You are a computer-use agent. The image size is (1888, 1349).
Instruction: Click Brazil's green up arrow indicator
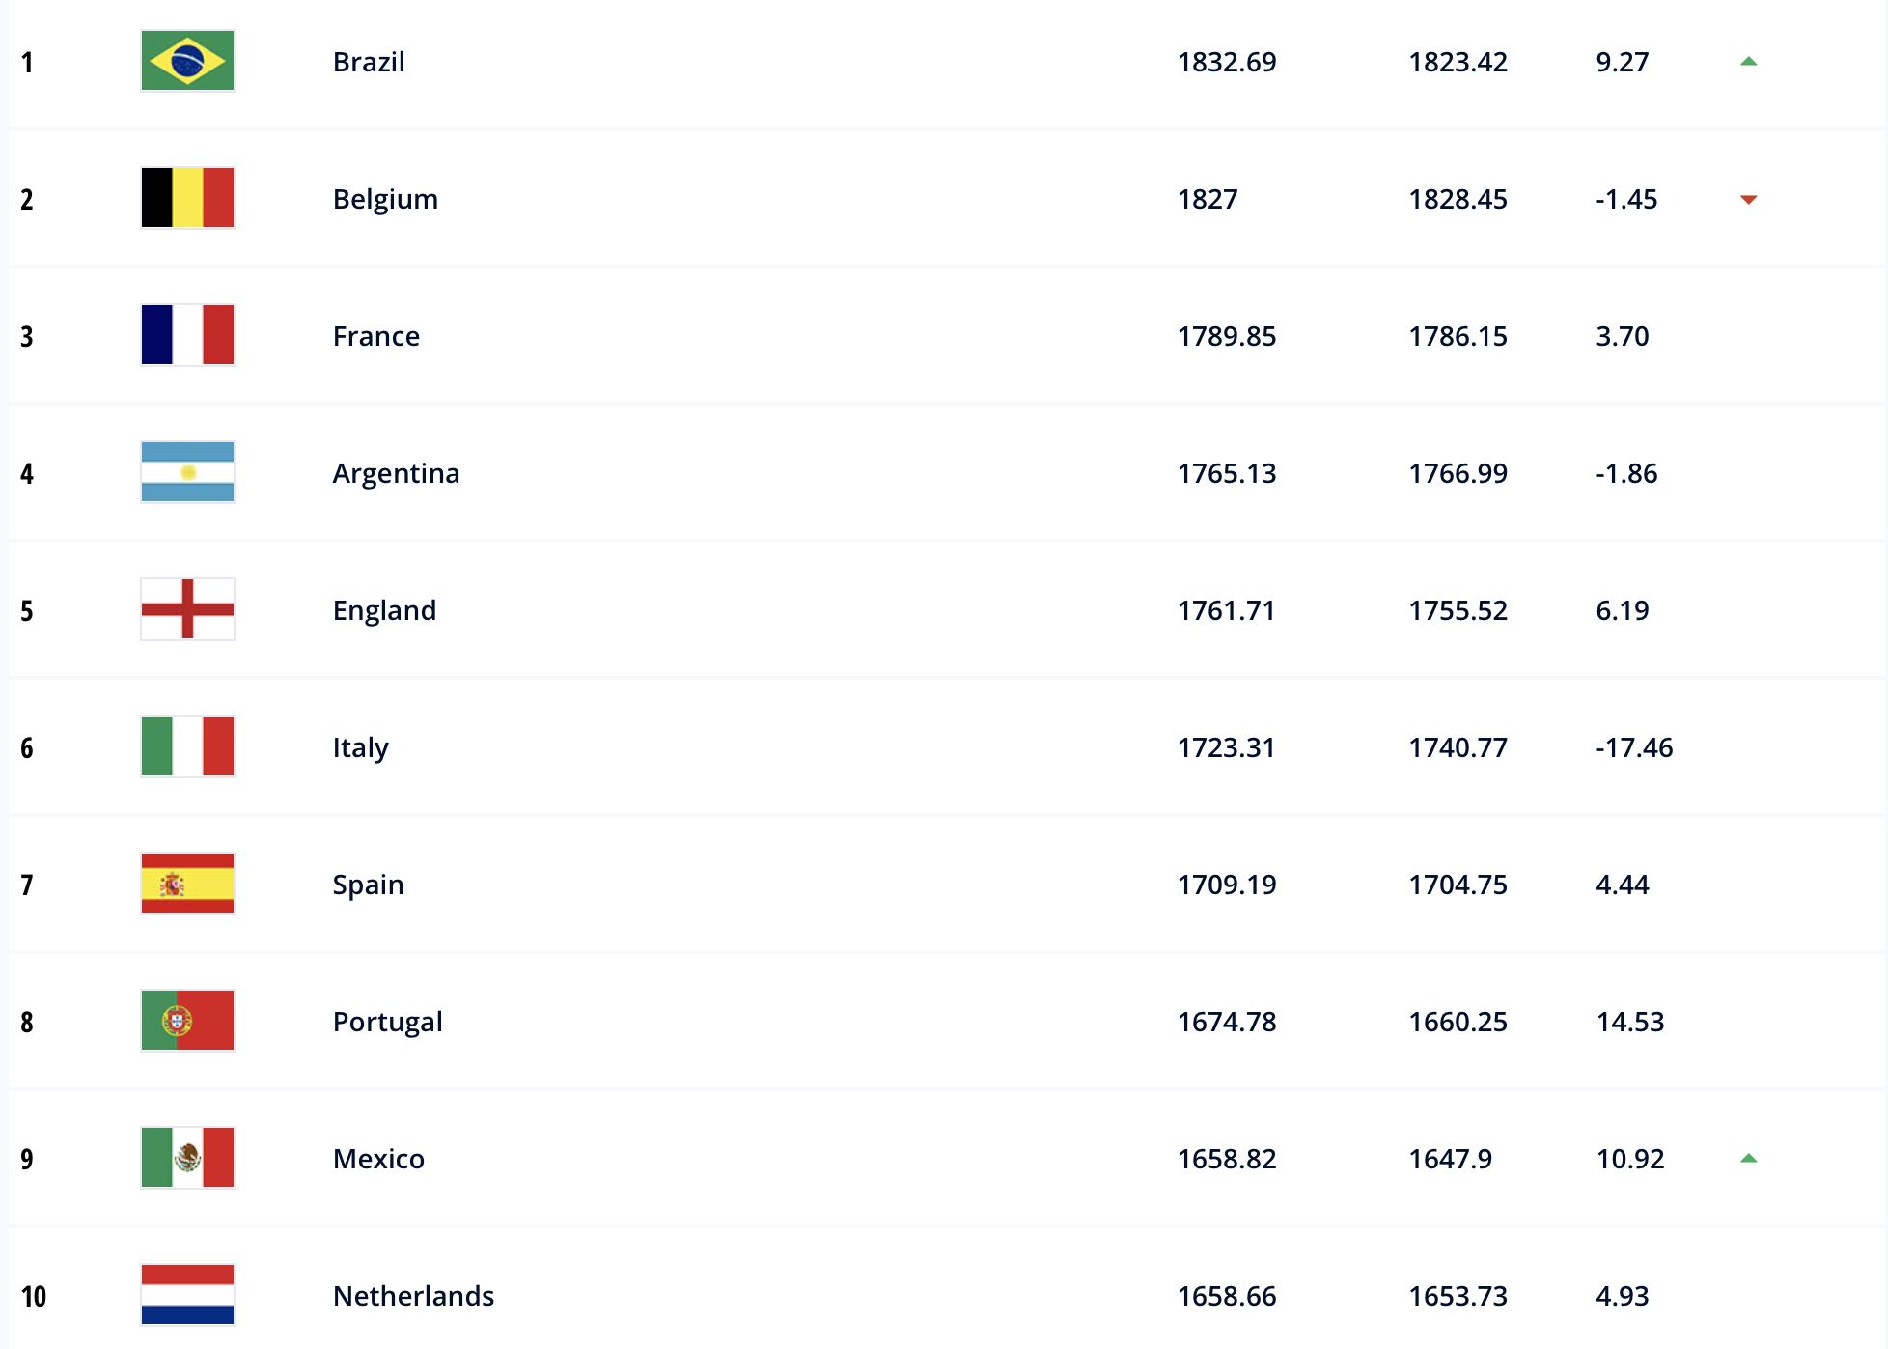pyautogui.click(x=1748, y=62)
